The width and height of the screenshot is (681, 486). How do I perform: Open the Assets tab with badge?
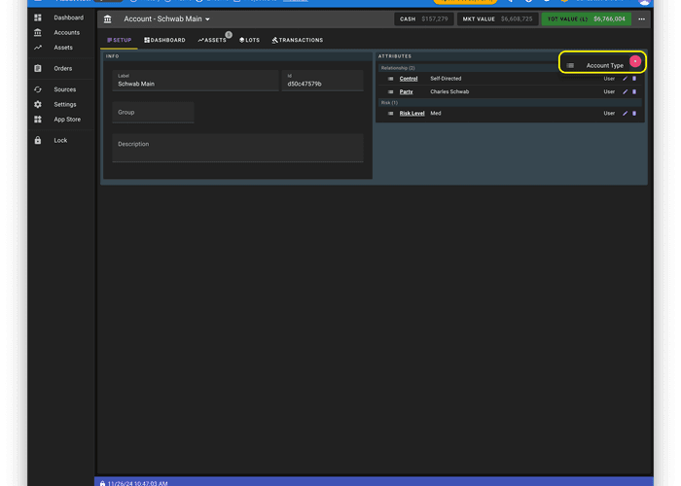point(212,40)
